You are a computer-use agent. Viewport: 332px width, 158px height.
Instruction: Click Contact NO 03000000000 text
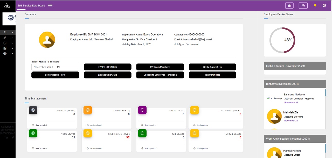(x=189, y=34)
